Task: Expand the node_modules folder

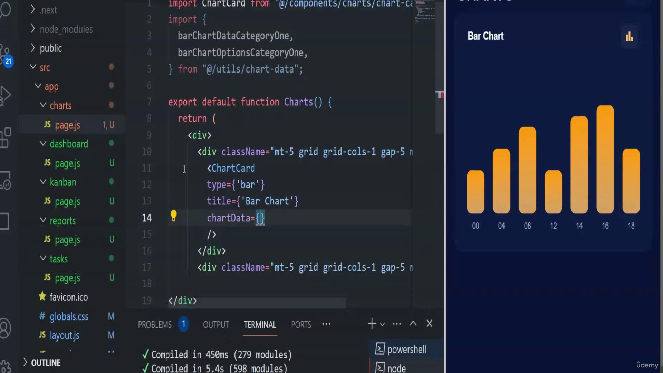Action: point(33,29)
